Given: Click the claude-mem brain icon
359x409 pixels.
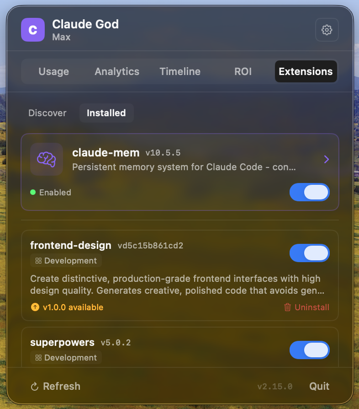Looking at the screenshot, I should click(x=46, y=159).
